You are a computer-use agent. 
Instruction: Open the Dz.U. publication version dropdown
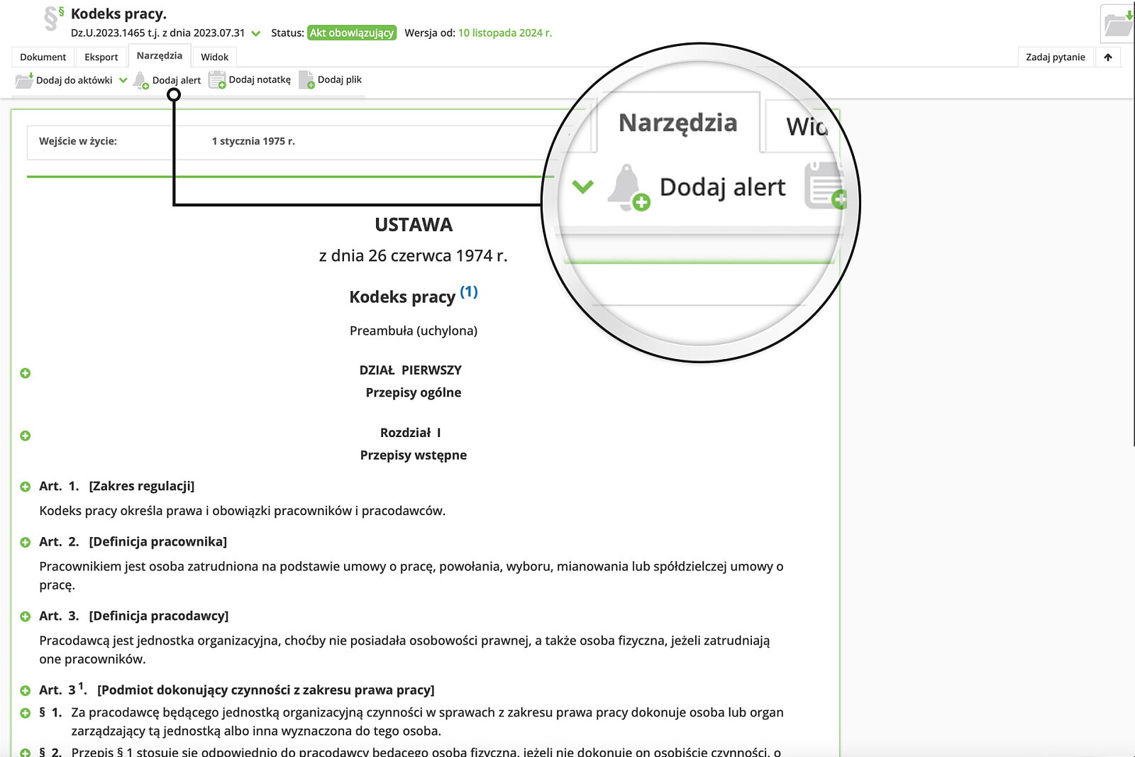[x=256, y=33]
